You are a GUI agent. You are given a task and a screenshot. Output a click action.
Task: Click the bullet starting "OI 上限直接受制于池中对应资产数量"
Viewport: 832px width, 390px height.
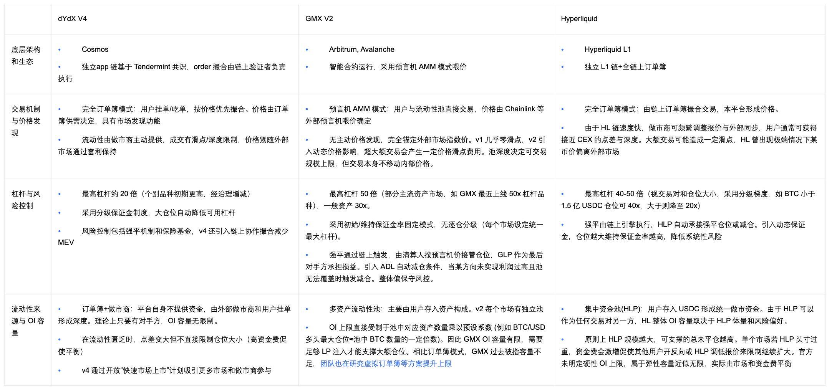425,345
